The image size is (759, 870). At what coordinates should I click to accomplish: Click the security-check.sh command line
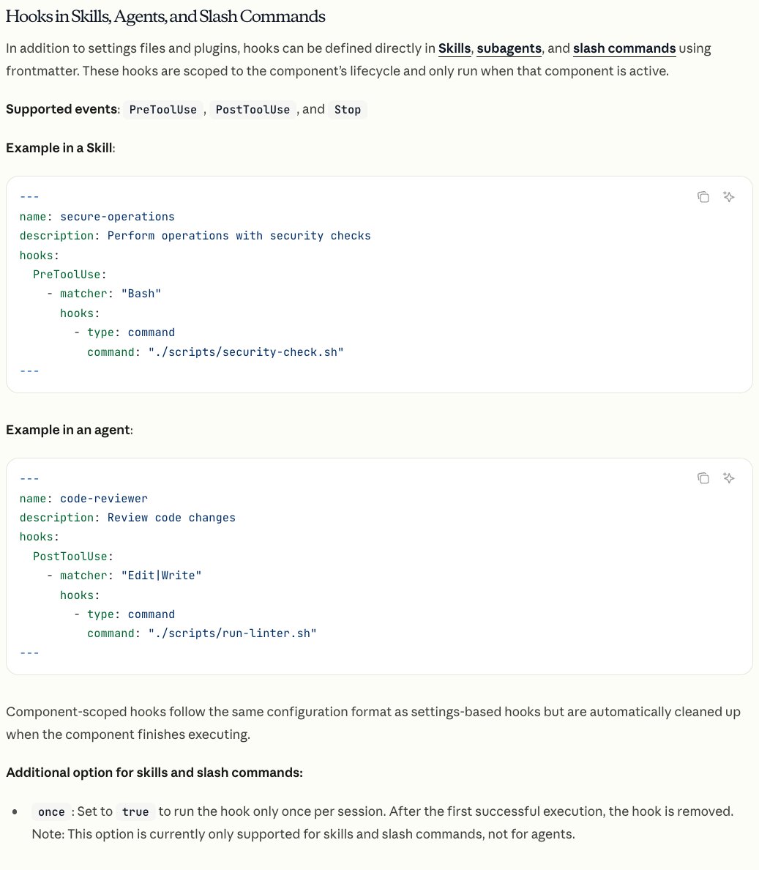pos(216,352)
